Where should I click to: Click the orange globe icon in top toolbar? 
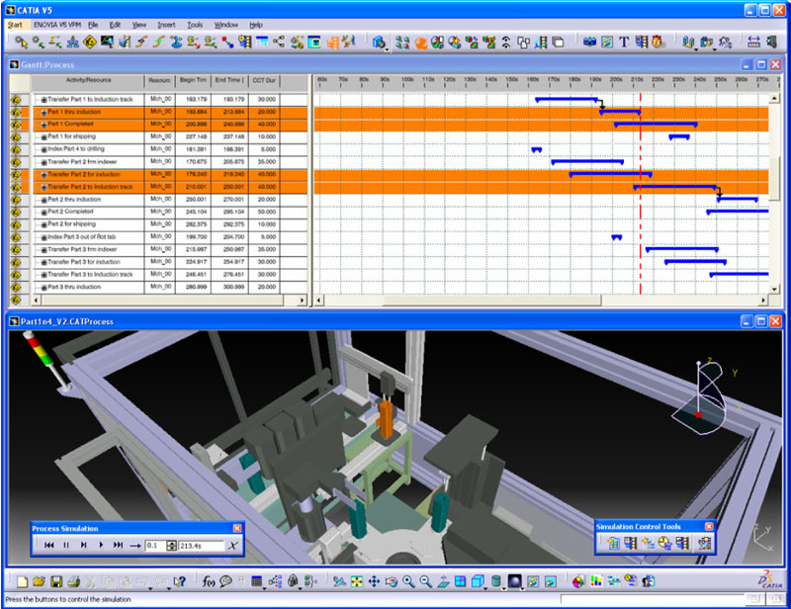tap(421, 43)
